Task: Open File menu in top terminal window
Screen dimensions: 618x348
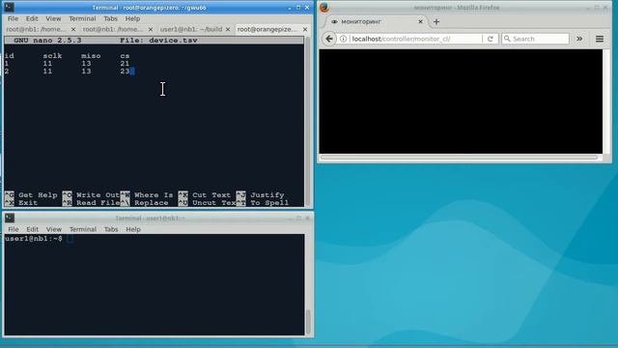Action: pyautogui.click(x=13, y=18)
